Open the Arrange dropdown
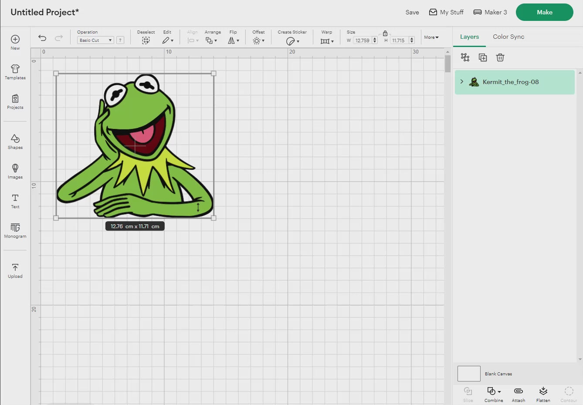 (211, 40)
